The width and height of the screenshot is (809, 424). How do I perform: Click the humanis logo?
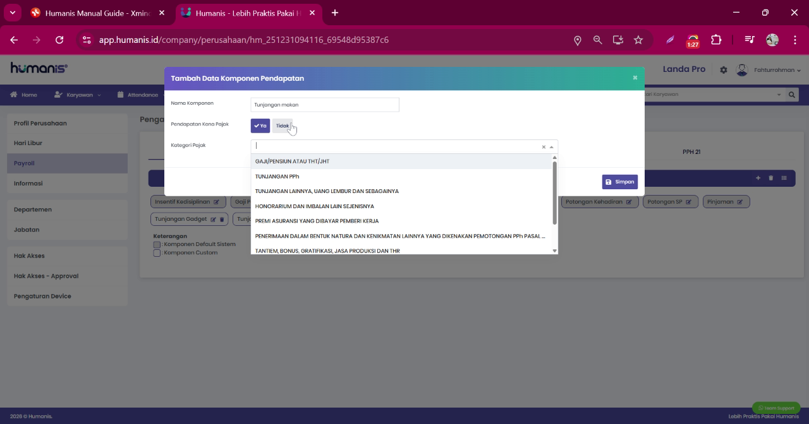tap(39, 69)
